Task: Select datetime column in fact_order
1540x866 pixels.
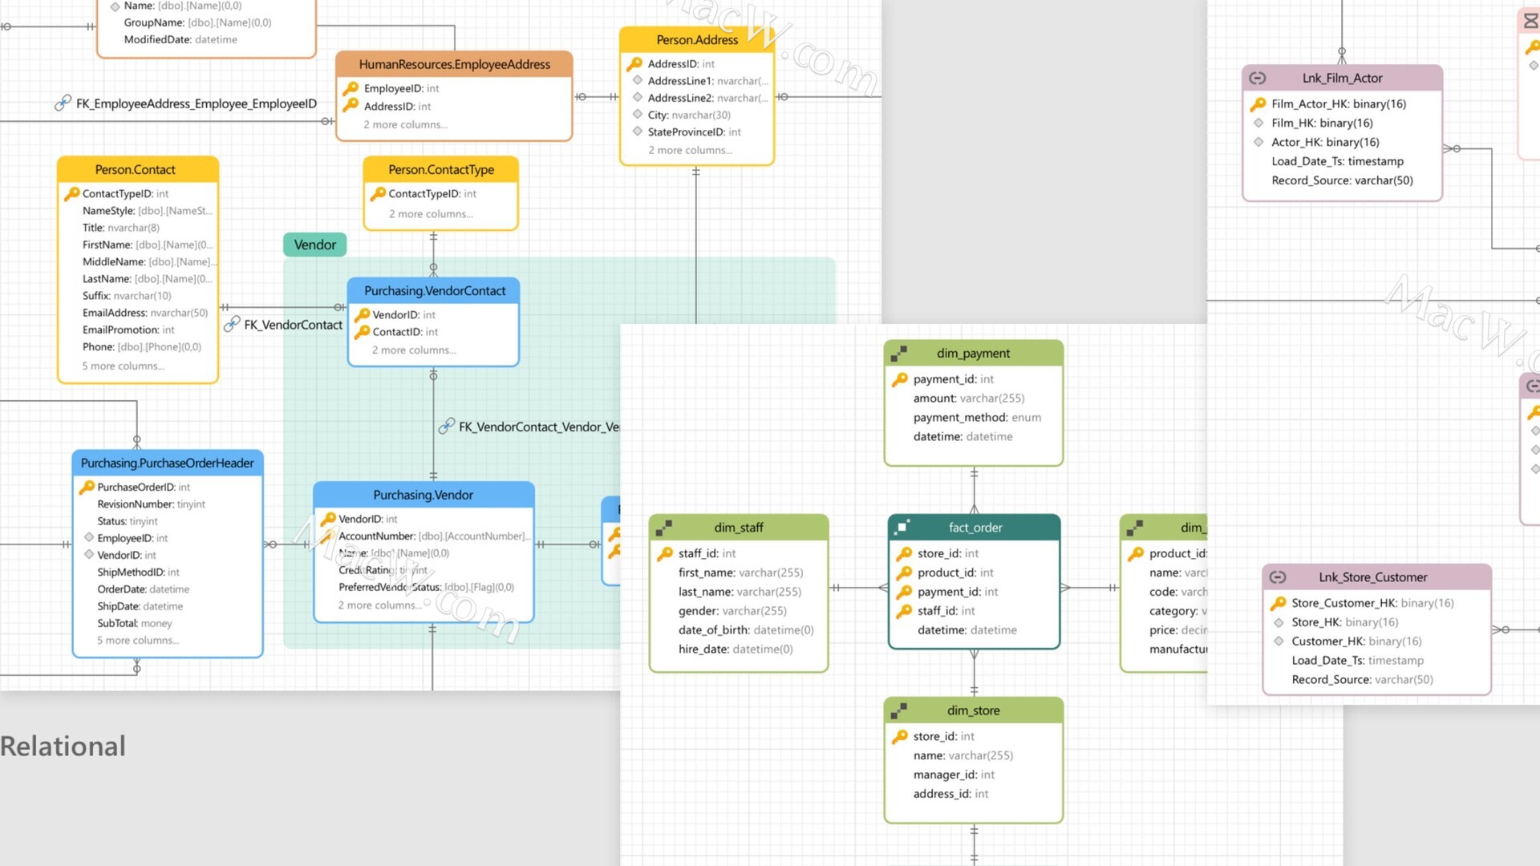Action: click(967, 630)
